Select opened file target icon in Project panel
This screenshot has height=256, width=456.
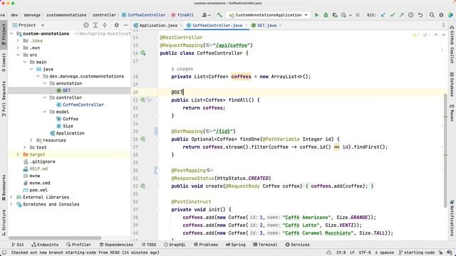[86, 26]
